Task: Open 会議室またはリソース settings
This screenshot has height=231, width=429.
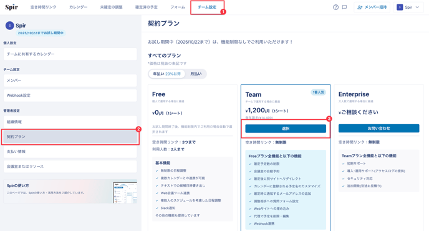Action: pyautogui.click(x=70, y=166)
